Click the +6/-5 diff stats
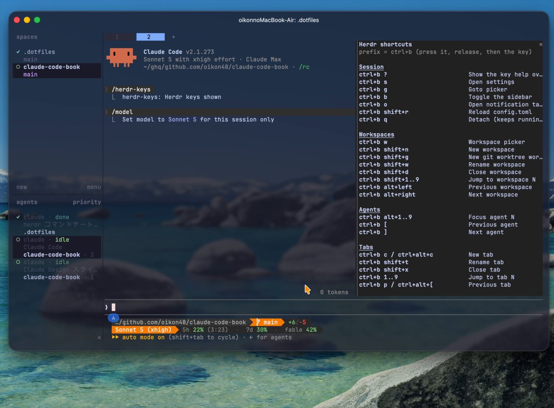This screenshot has width=554, height=408. click(297, 322)
